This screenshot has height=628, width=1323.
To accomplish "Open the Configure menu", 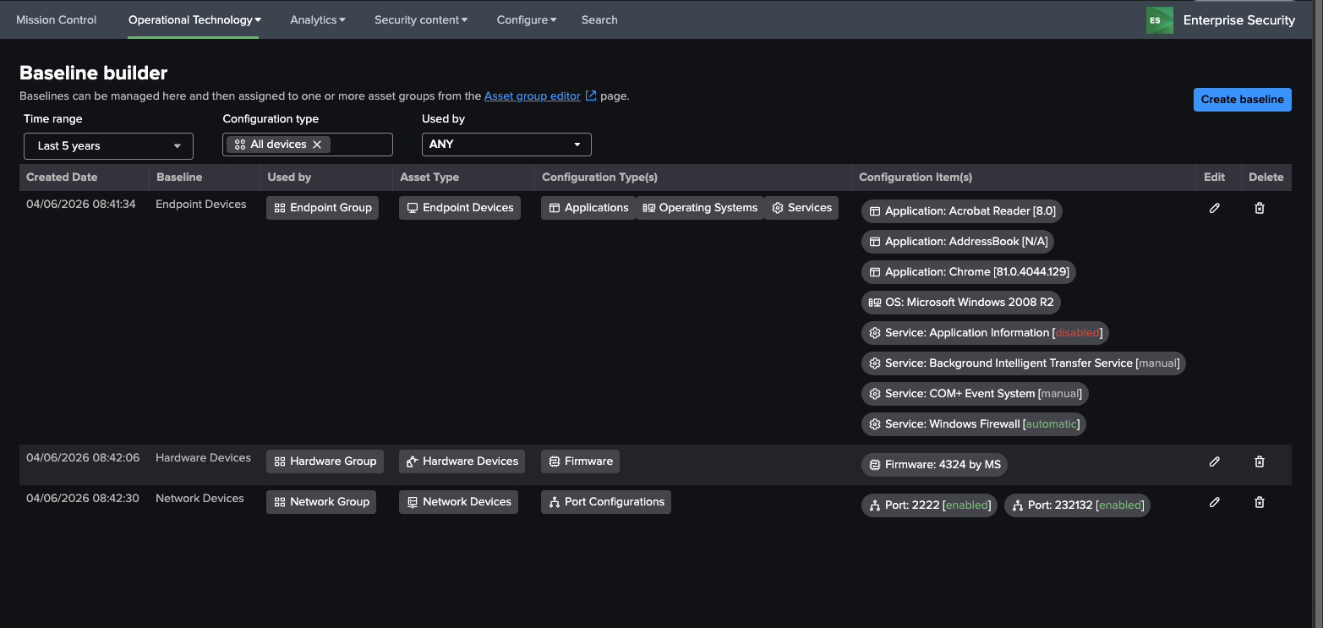I will point(526,19).
